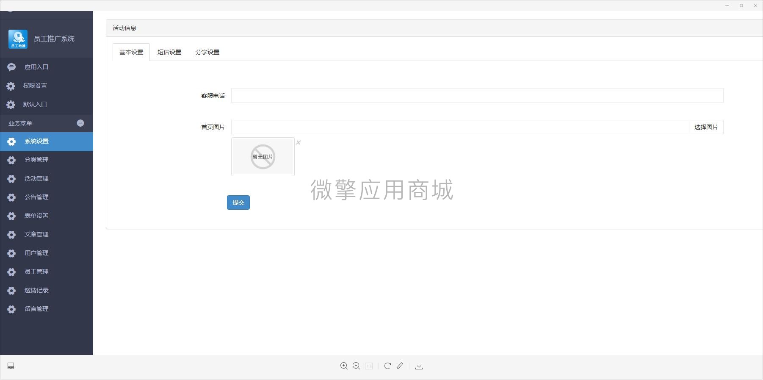Click the gear icon beside 文章管理
The image size is (763, 380).
pos(11,235)
